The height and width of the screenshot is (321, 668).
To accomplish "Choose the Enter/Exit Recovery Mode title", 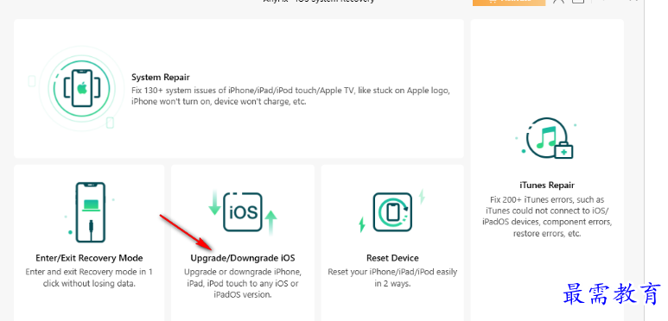I will point(89,258).
